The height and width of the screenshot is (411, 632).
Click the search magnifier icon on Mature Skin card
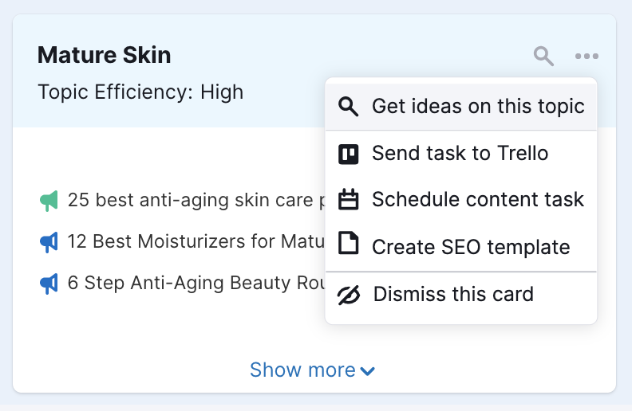tap(543, 56)
